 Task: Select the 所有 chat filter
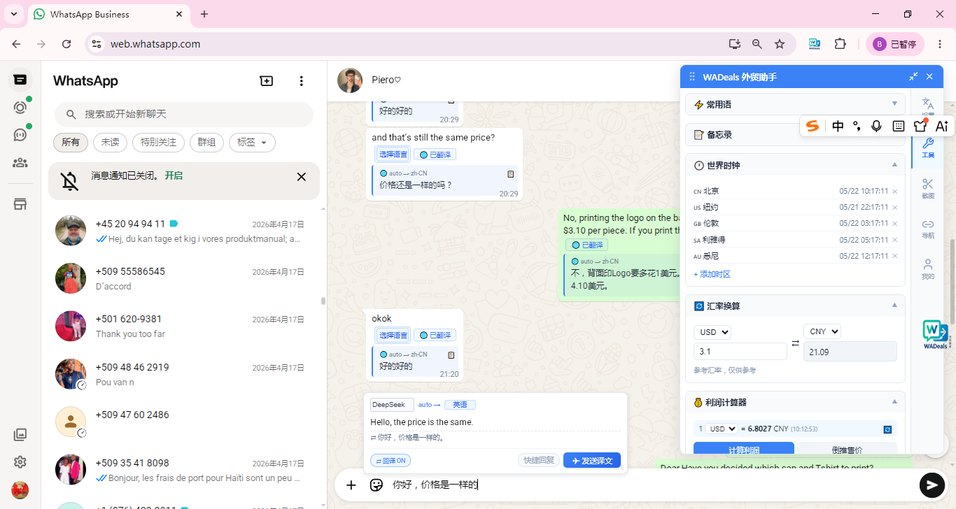point(71,143)
